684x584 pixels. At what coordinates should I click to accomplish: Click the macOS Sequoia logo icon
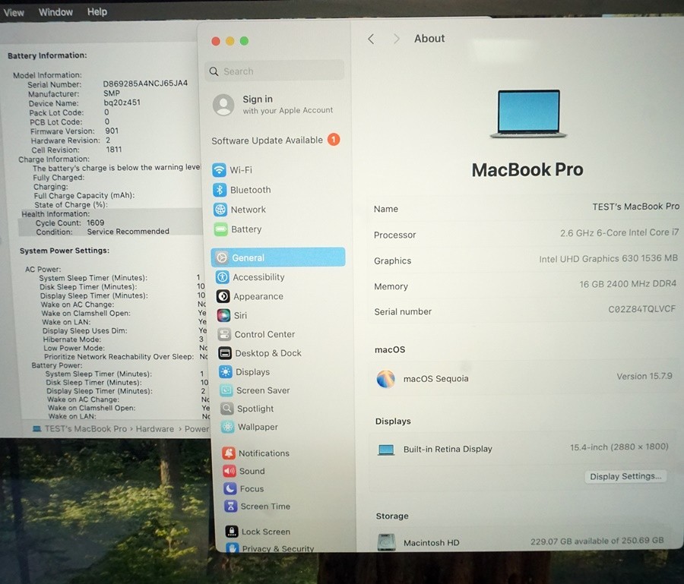(x=385, y=379)
